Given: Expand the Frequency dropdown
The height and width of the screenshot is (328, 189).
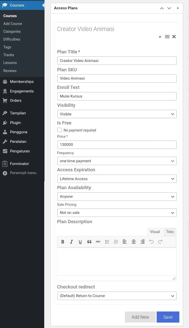Looking at the screenshot, I should click(x=117, y=161).
